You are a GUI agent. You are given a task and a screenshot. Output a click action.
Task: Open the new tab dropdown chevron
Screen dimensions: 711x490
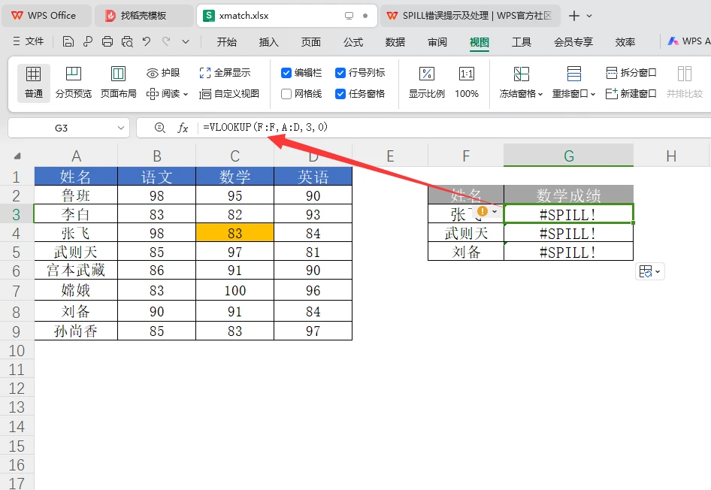click(x=589, y=16)
